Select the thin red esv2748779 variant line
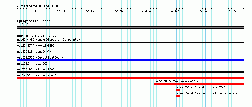 pos(130,48)
